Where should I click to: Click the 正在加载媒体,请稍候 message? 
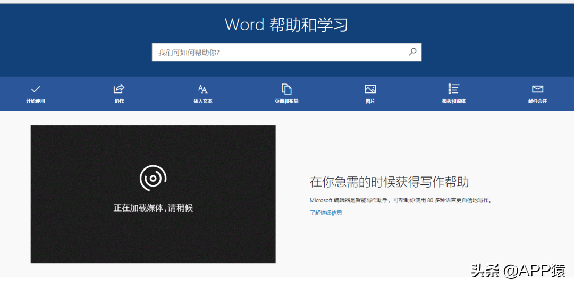(153, 208)
